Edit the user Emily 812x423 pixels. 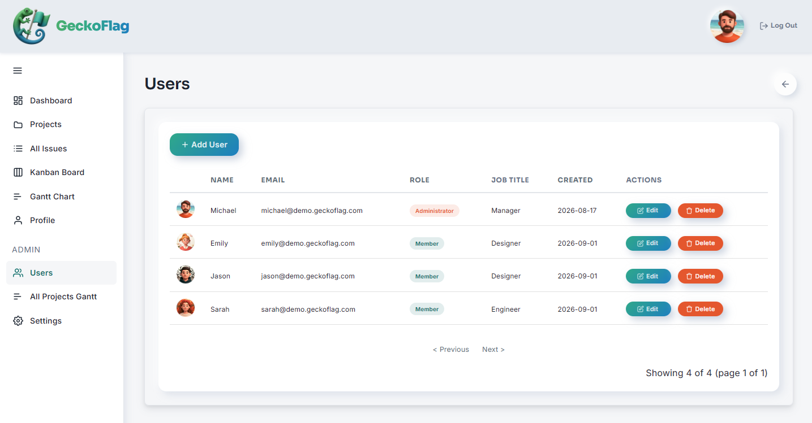click(x=648, y=243)
